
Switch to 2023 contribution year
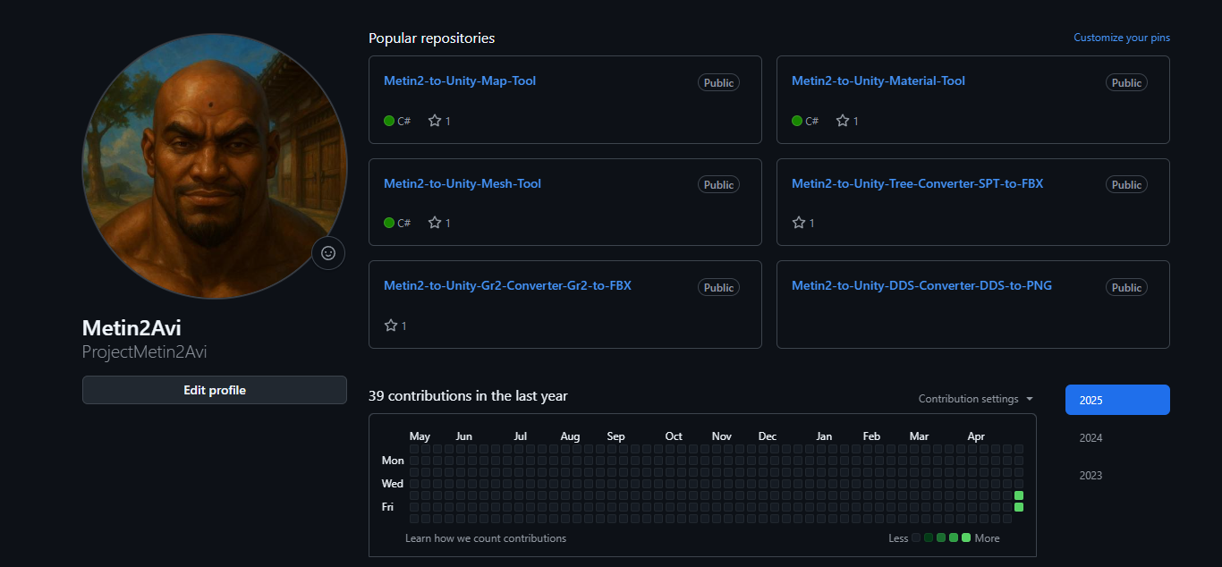(x=1091, y=476)
